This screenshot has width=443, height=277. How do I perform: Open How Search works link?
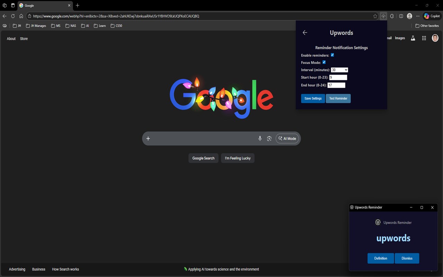65,269
